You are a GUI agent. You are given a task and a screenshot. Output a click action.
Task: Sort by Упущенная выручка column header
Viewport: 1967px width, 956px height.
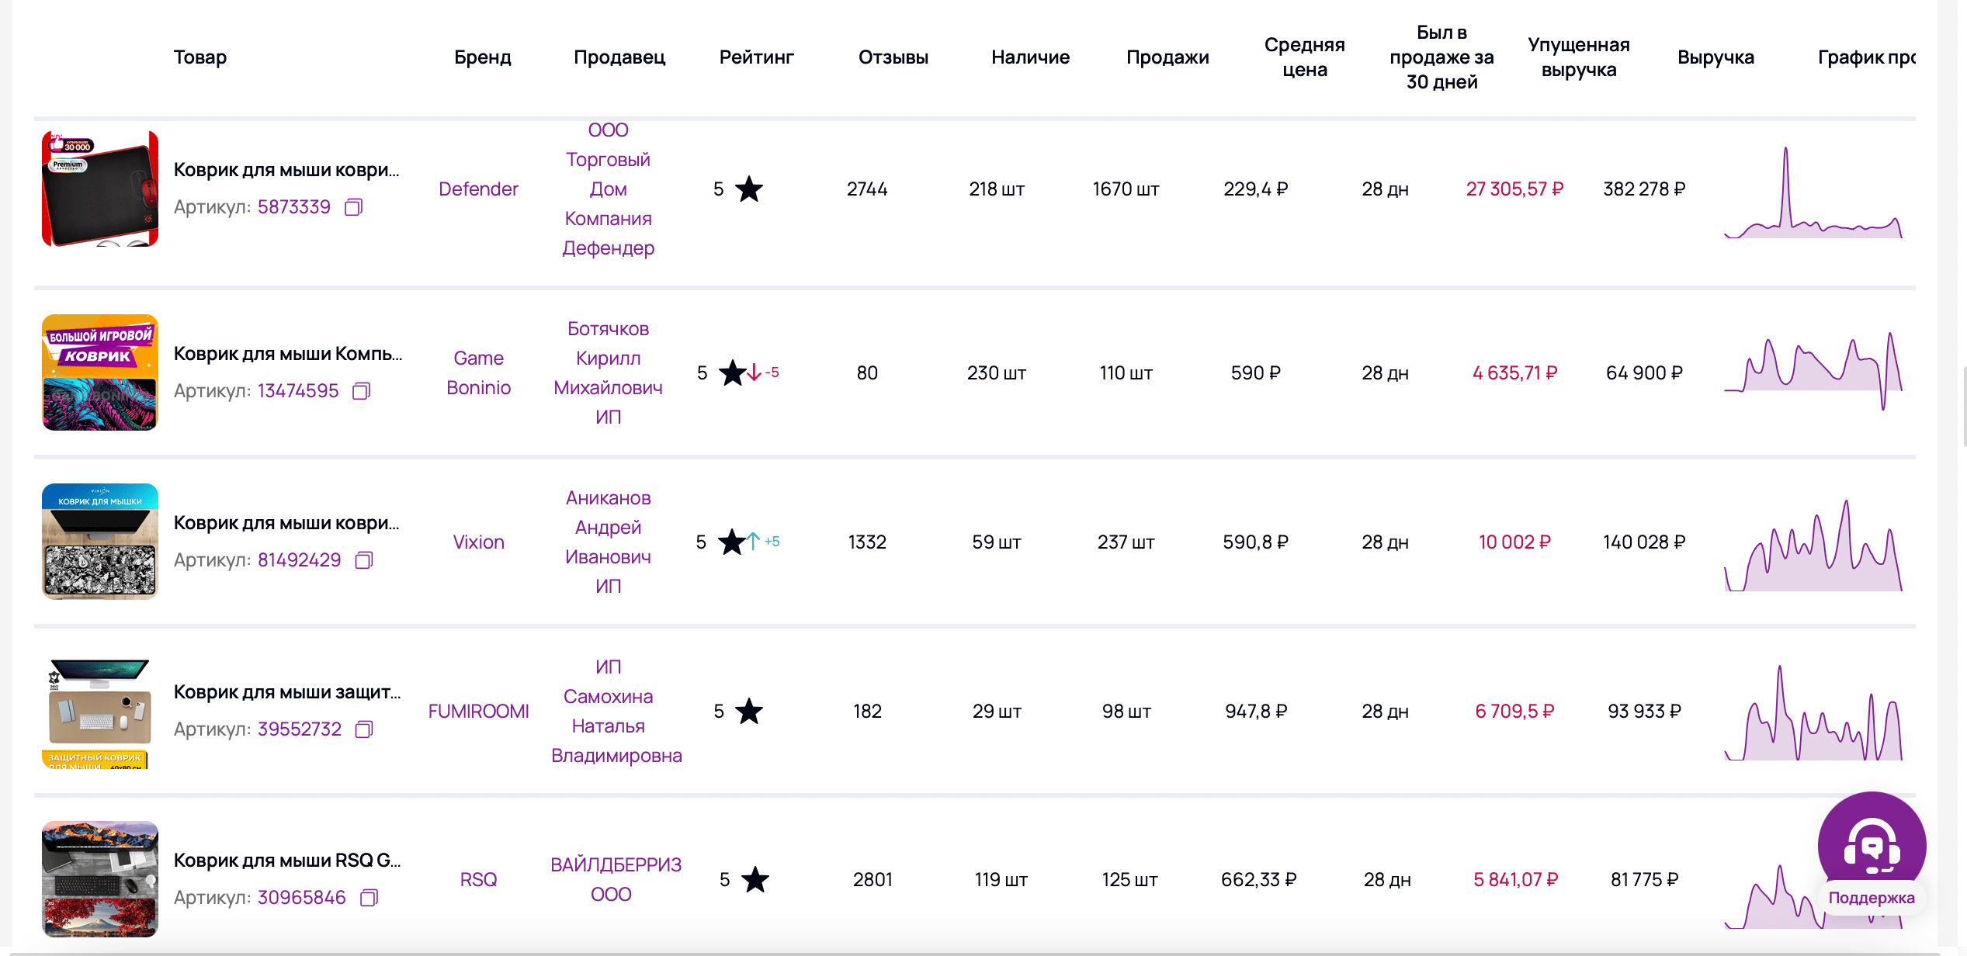[1577, 57]
